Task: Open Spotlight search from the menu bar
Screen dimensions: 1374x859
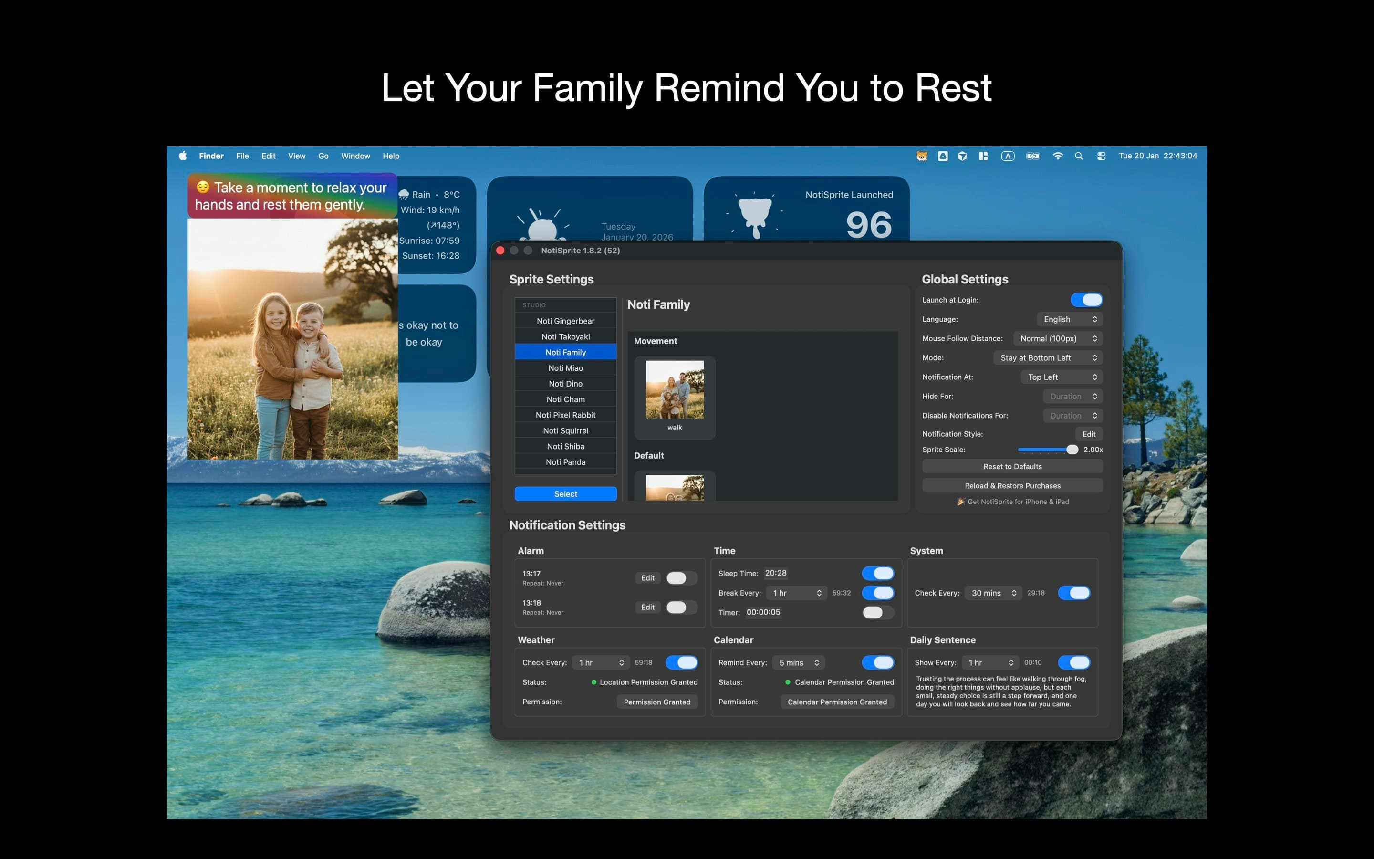Action: coord(1078,156)
